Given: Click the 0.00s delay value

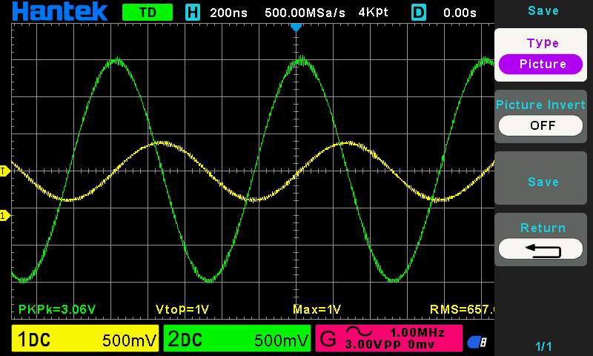Looking at the screenshot, I should pos(460,13).
